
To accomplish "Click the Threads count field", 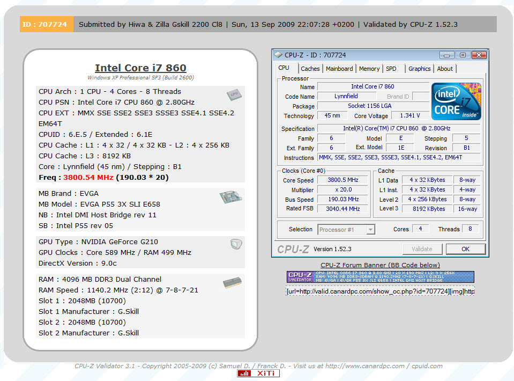I will click(471, 229).
